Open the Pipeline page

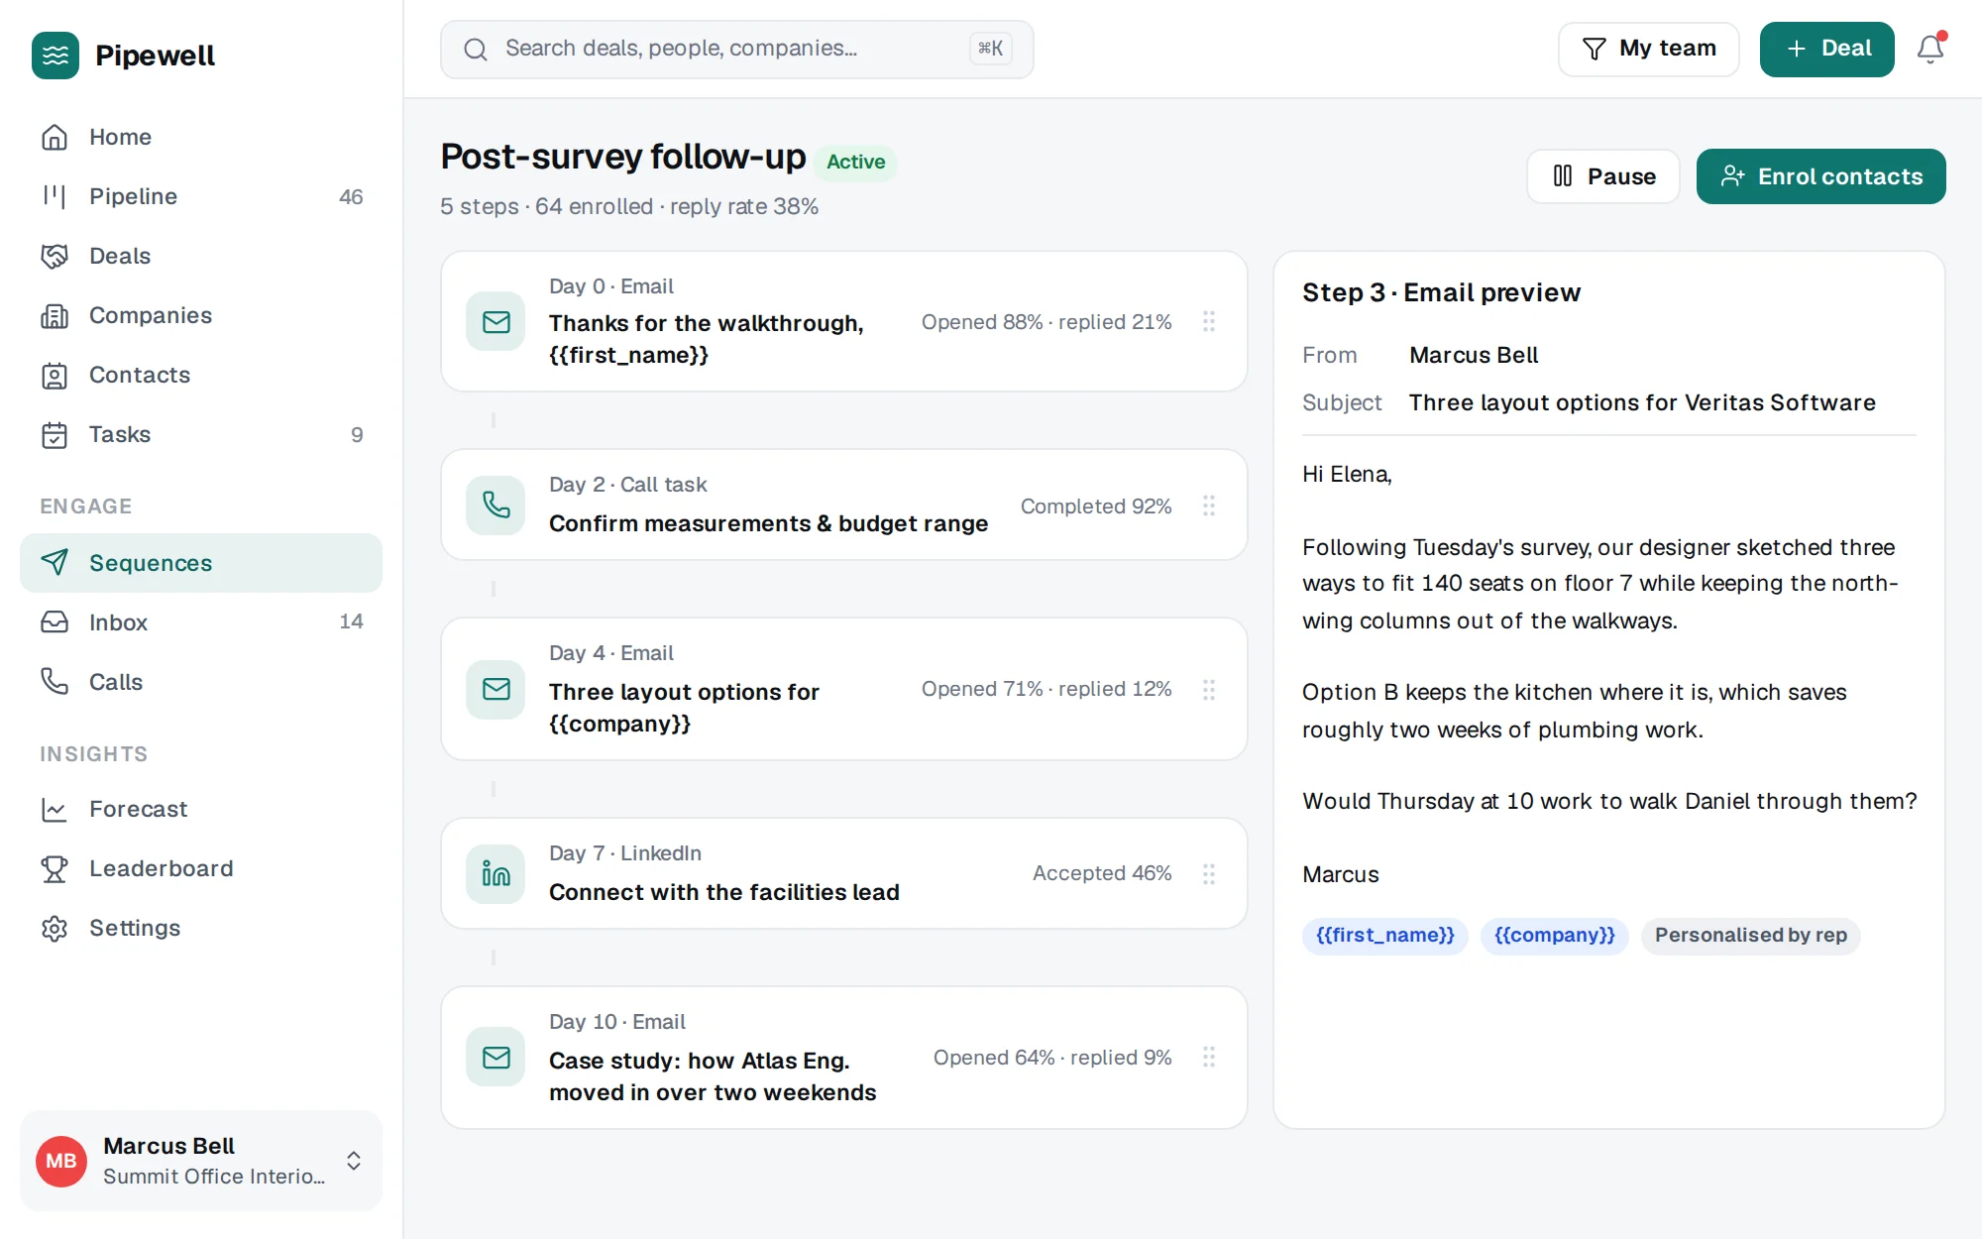[201, 196]
